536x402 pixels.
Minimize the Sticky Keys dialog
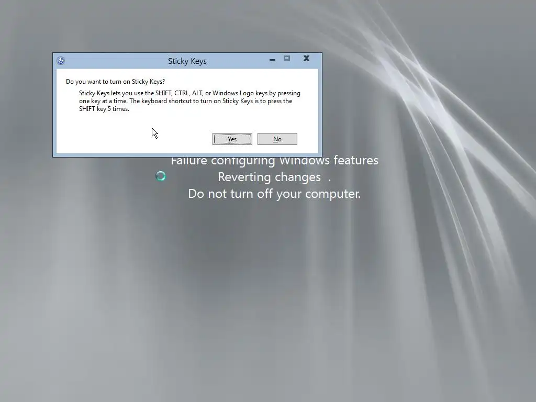click(272, 60)
